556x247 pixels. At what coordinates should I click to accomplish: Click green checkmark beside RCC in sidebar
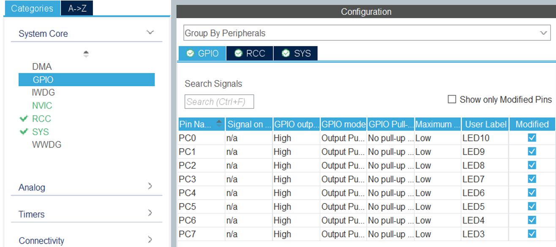24,119
